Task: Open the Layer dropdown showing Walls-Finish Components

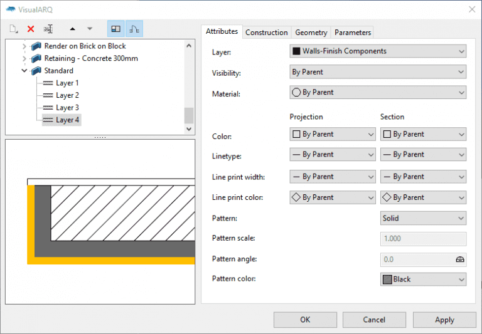Action: point(377,51)
